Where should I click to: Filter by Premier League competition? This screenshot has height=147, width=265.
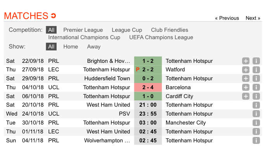(83, 30)
